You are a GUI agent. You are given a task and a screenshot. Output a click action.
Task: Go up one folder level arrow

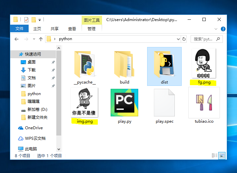(x=41, y=39)
